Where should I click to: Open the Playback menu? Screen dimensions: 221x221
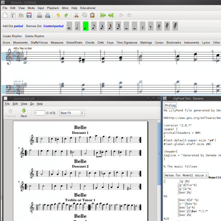point(53,8)
